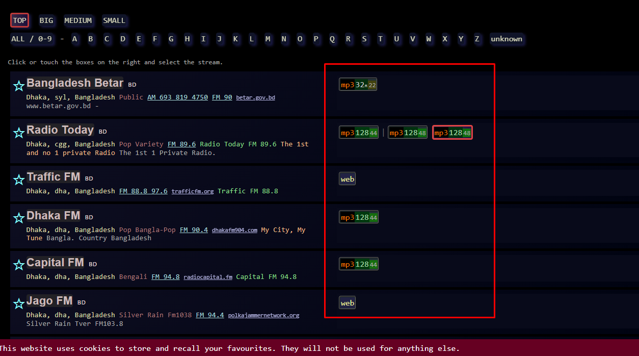Open FM 89.6 frequency link
Screen dimensions: 639x356
(x=182, y=144)
